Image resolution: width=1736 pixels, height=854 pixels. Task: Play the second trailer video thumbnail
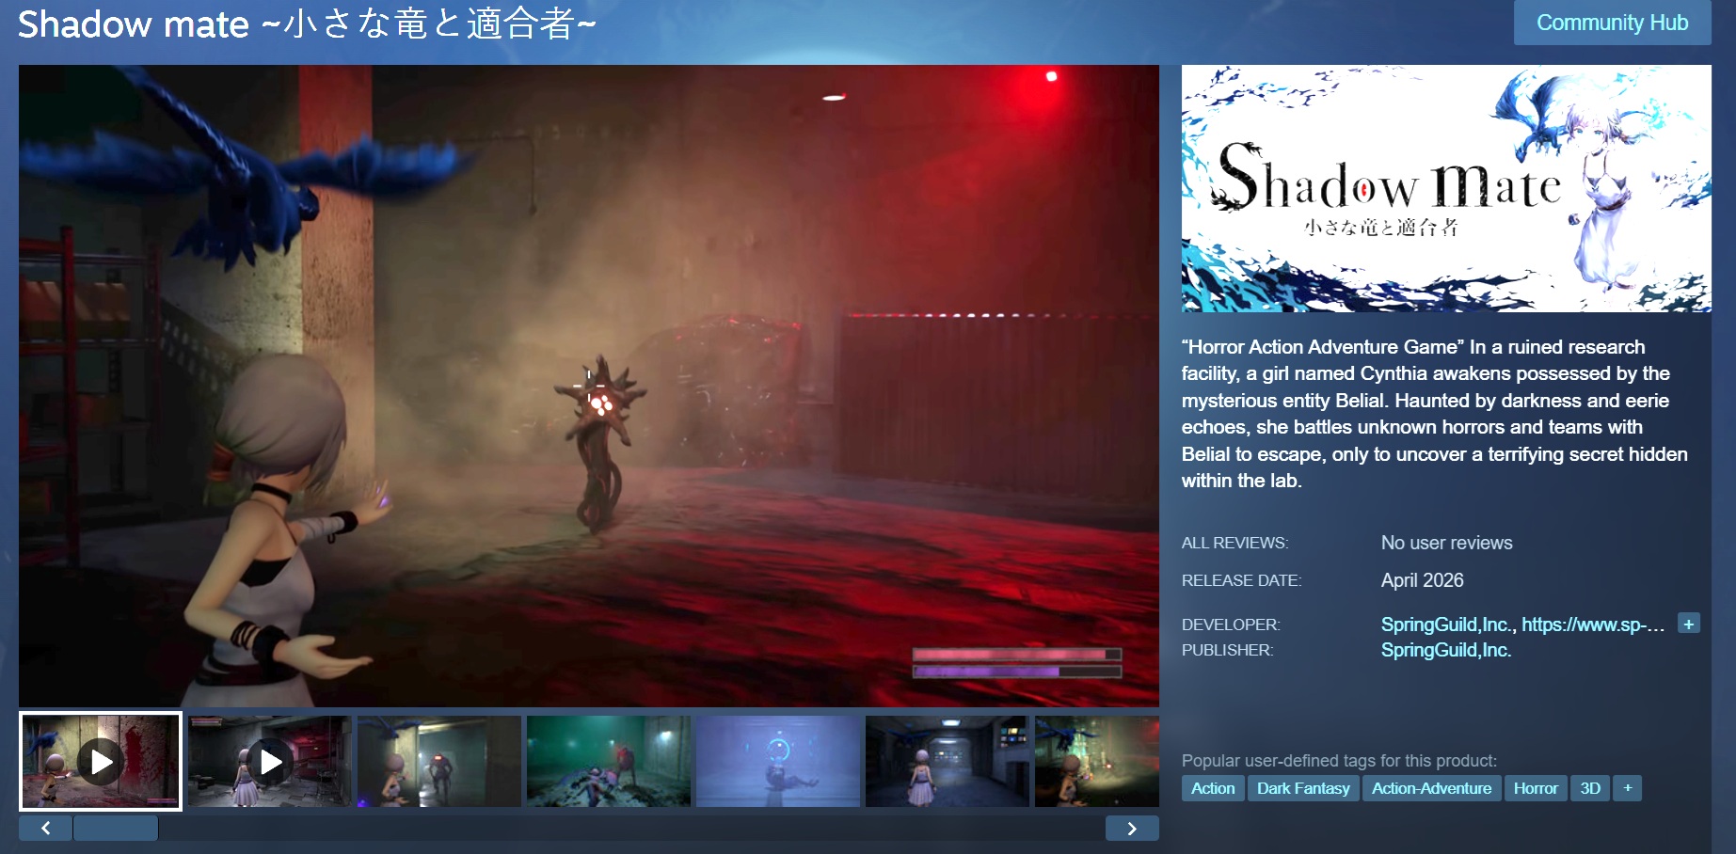270,761
